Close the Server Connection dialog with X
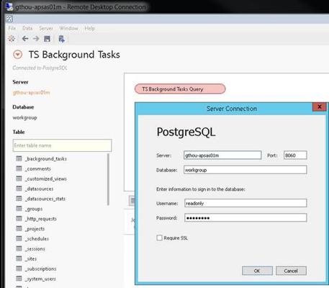The image size is (329, 288). 319,107
